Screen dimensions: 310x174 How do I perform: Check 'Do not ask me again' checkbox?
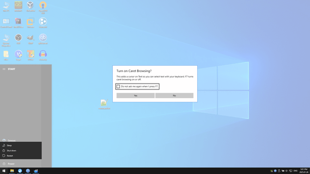118,87
